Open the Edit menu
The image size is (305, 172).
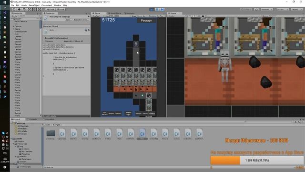click(x=18, y=5)
